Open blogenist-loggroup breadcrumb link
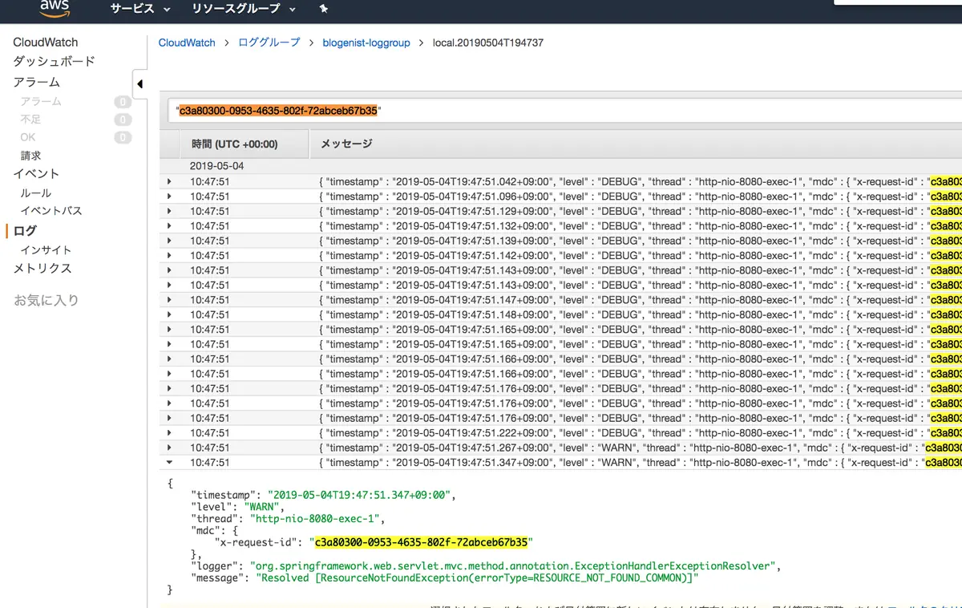This screenshot has width=962, height=608. [x=366, y=43]
